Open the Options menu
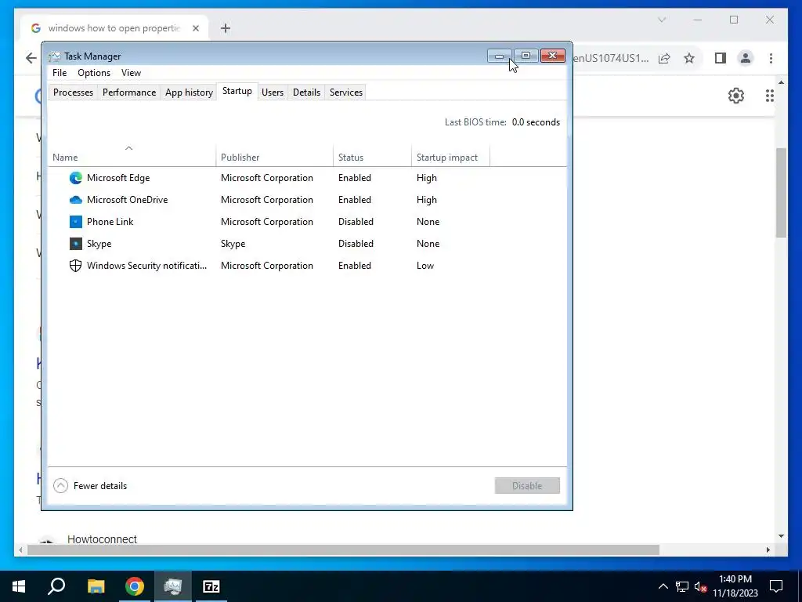Viewport: 802px width, 602px height. [x=94, y=73]
